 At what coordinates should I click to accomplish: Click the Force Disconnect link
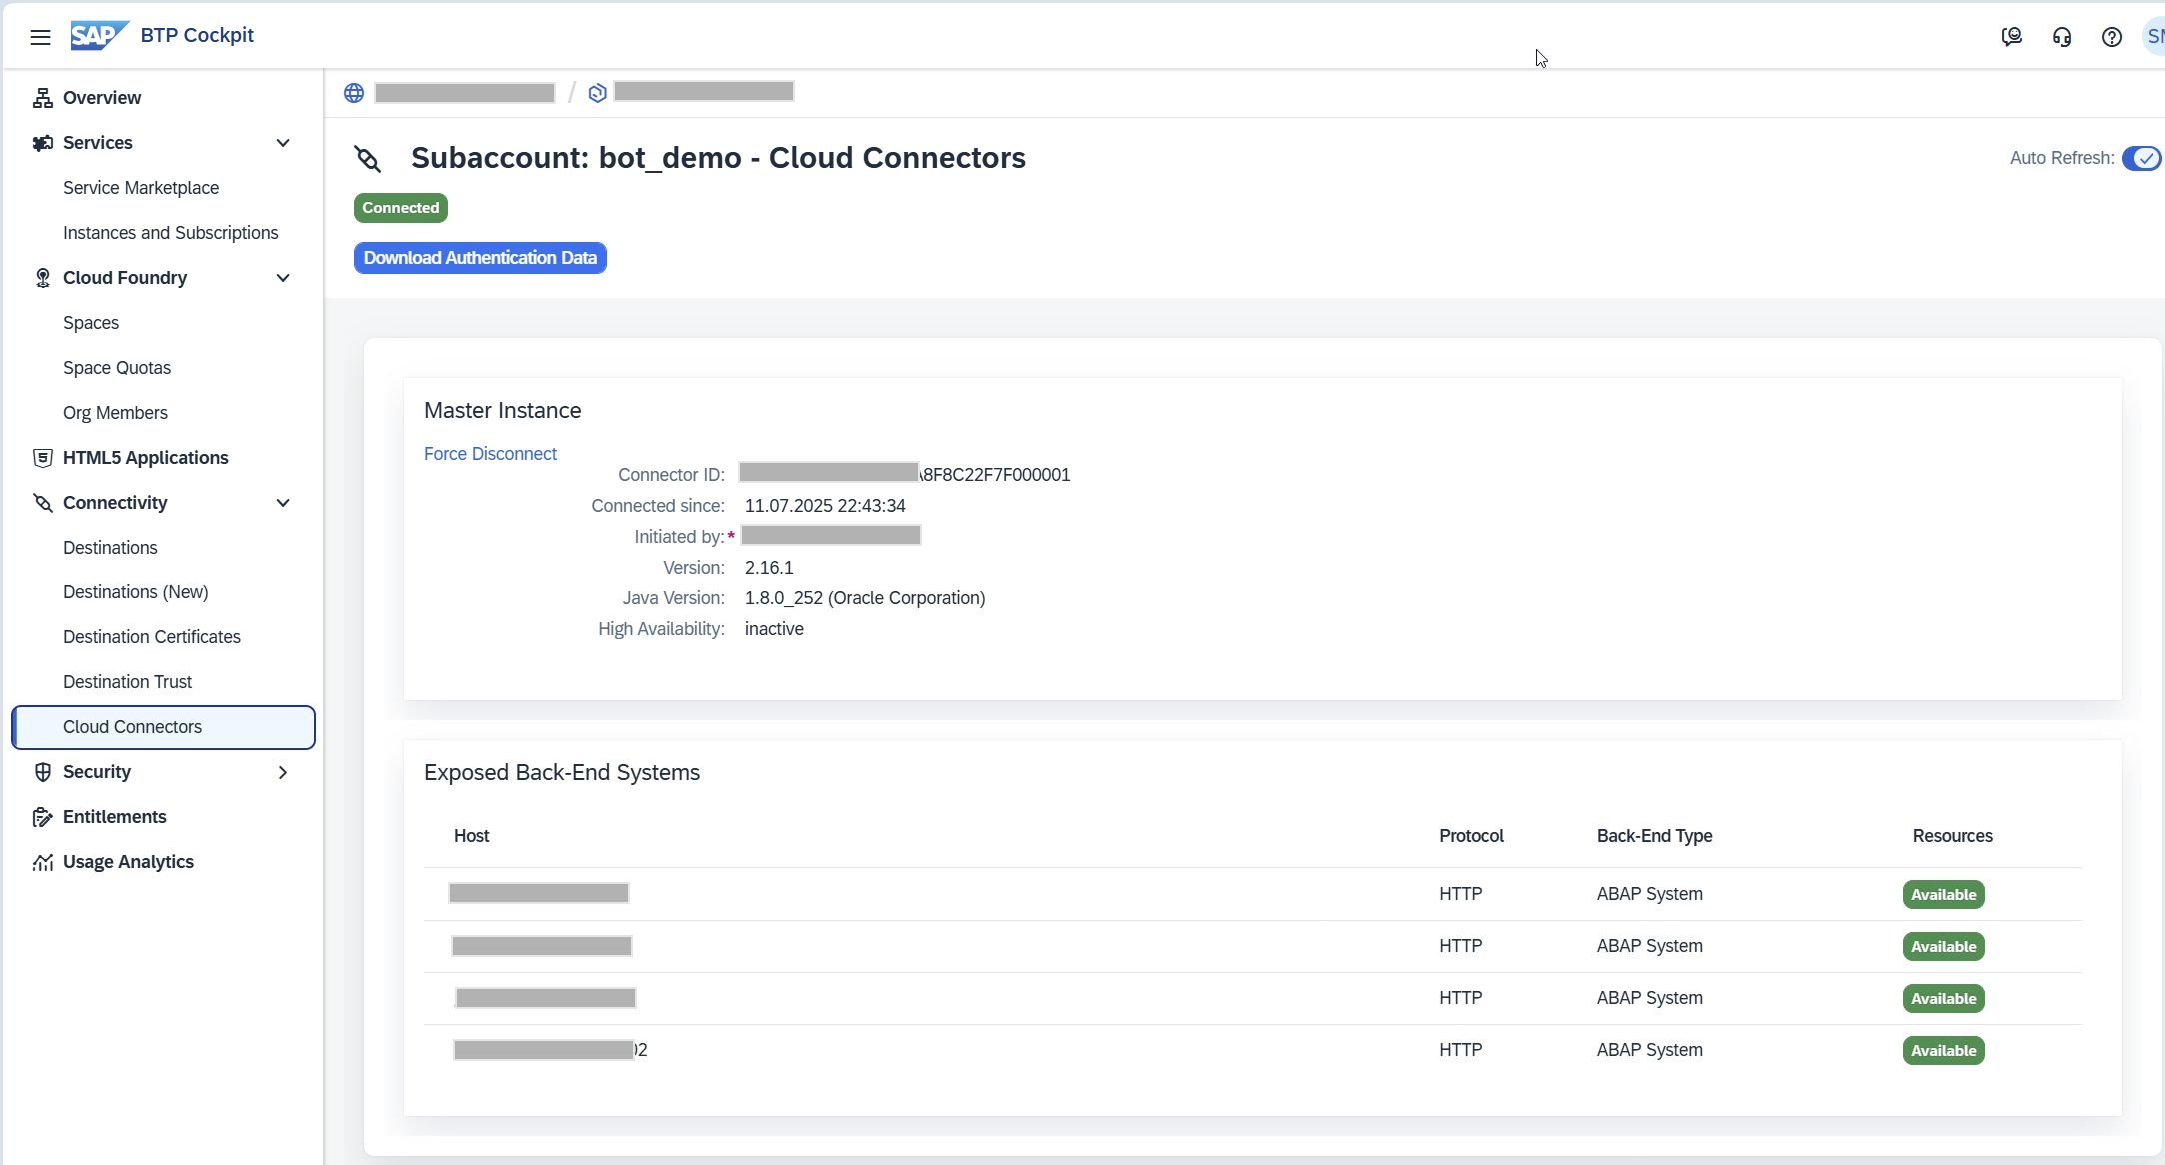coord(490,454)
